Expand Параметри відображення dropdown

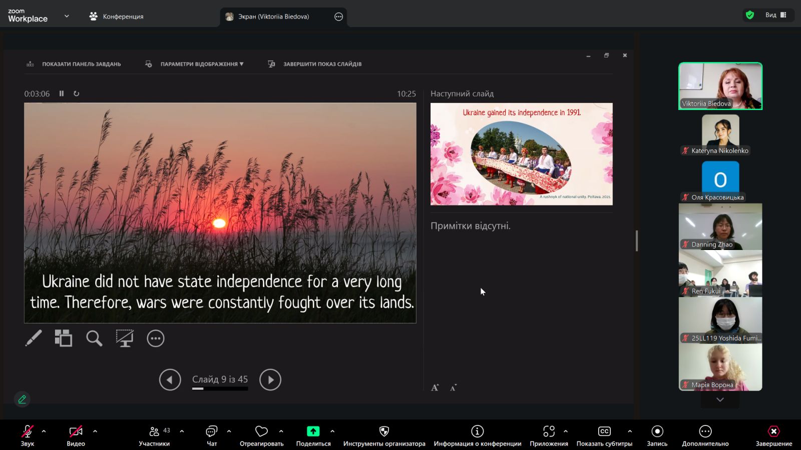(x=201, y=64)
